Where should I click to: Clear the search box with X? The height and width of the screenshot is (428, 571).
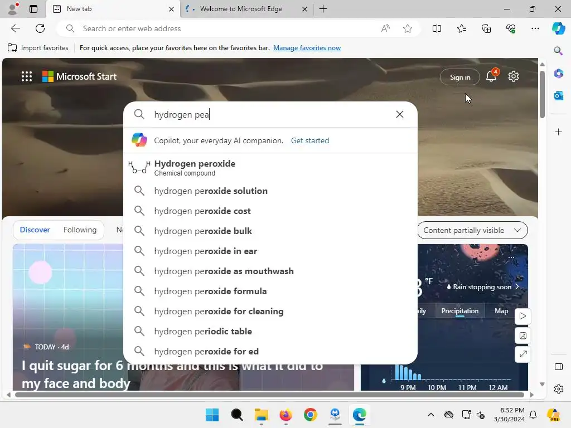point(399,114)
